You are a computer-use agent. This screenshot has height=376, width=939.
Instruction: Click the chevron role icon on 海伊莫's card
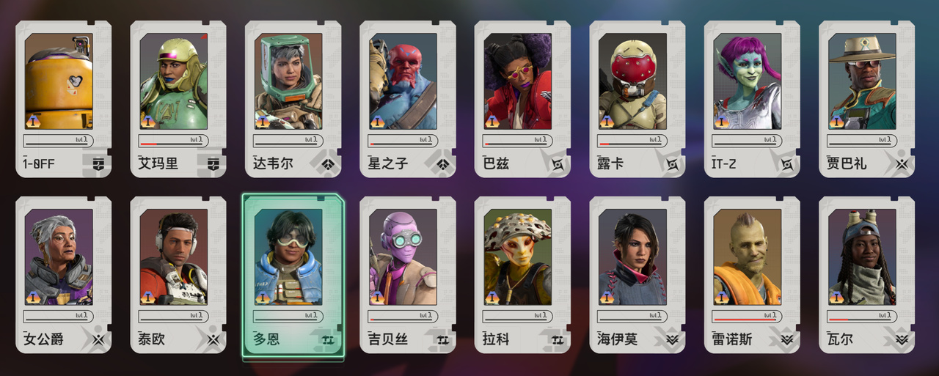point(672,339)
